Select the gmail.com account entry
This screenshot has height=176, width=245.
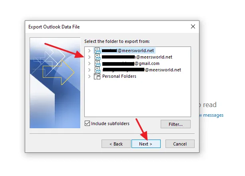[131, 63]
